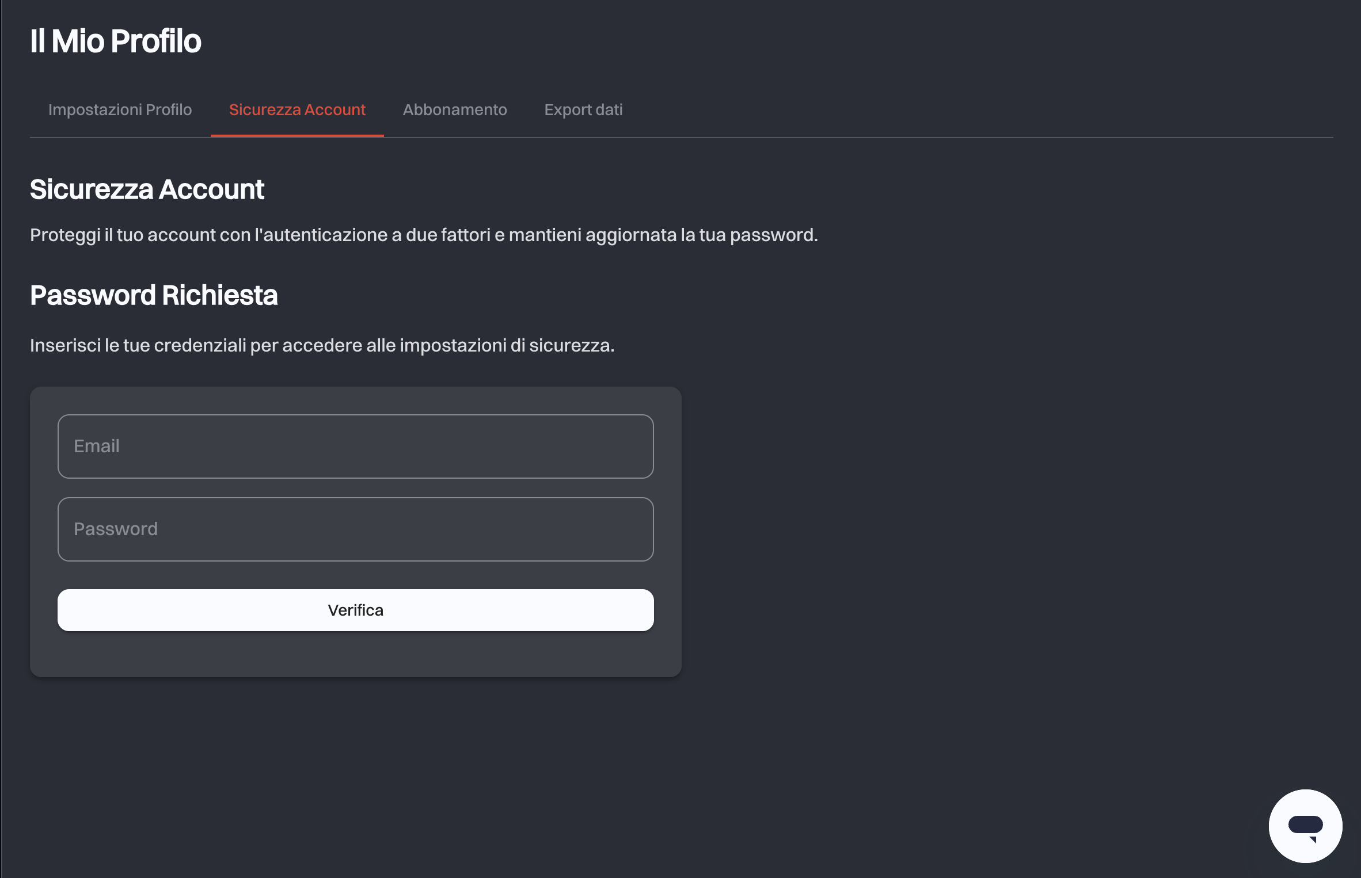Open the chat support bubble icon
This screenshot has height=878, width=1361.
coord(1305,826)
